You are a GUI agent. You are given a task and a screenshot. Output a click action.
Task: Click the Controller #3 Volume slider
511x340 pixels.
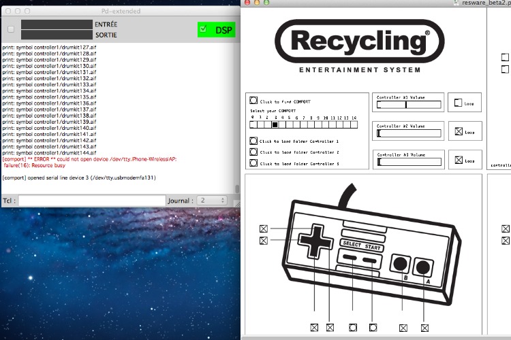409,162
